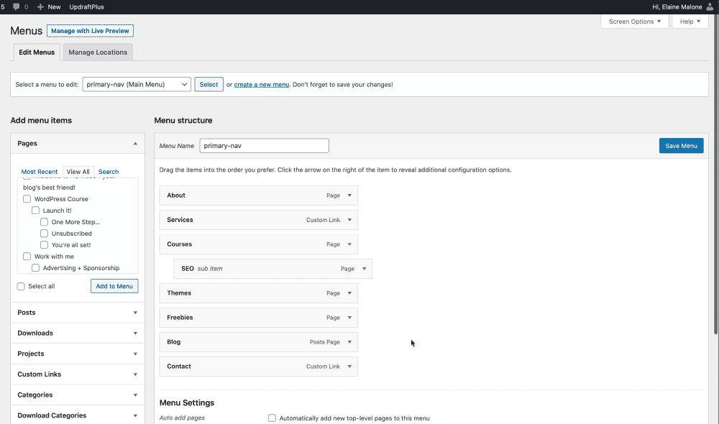This screenshot has width=719, height=424.
Task: Check the One More Step... page checkbox
Action: pyautogui.click(x=44, y=222)
